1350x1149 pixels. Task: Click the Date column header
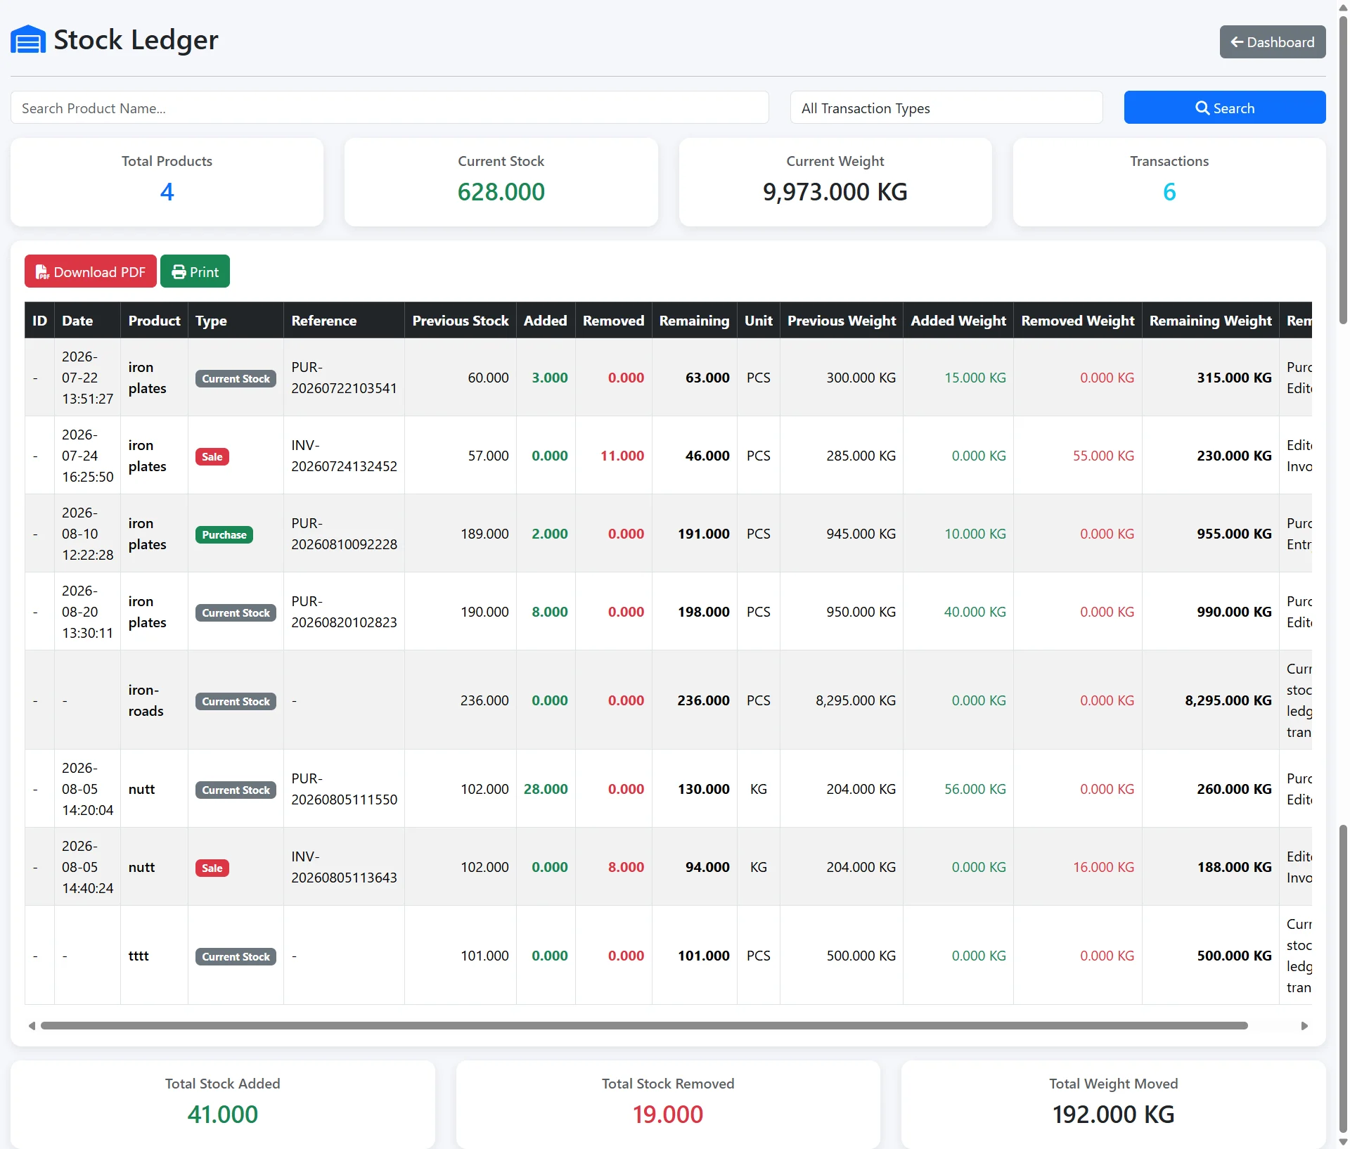click(87, 321)
